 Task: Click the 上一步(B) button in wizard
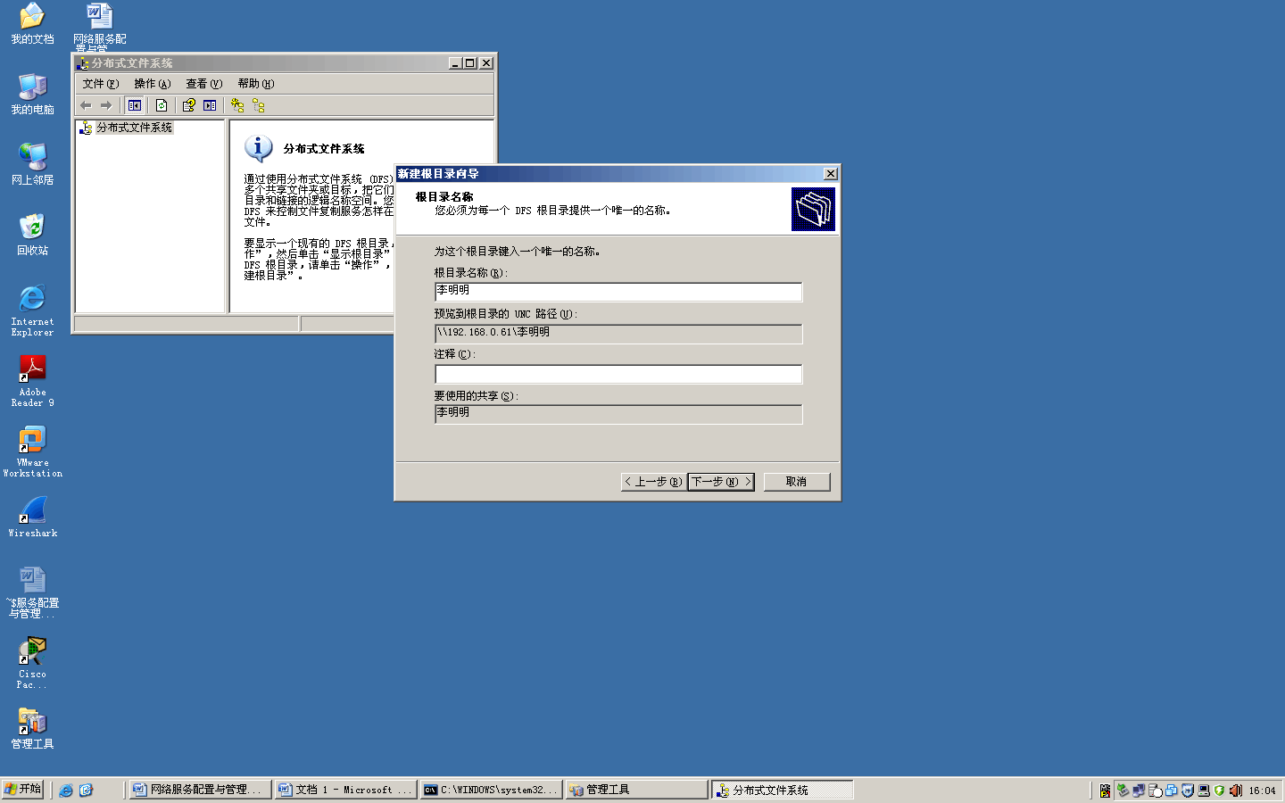tap(653, 482)
